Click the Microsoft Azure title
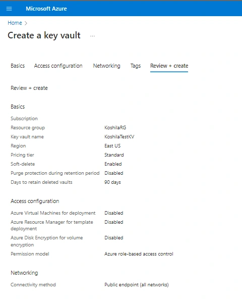Viewport: 242px width, 303px height. [x=46, y=9]
